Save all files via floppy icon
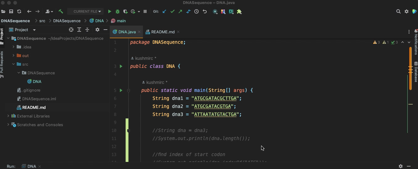 [x=11, y=11]
